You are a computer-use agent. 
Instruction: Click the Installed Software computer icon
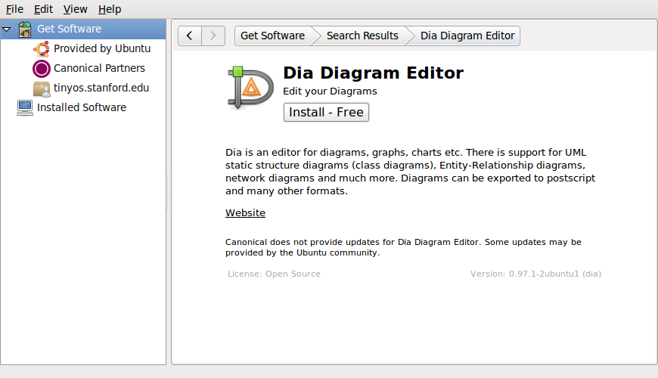[x=25, y=108]
